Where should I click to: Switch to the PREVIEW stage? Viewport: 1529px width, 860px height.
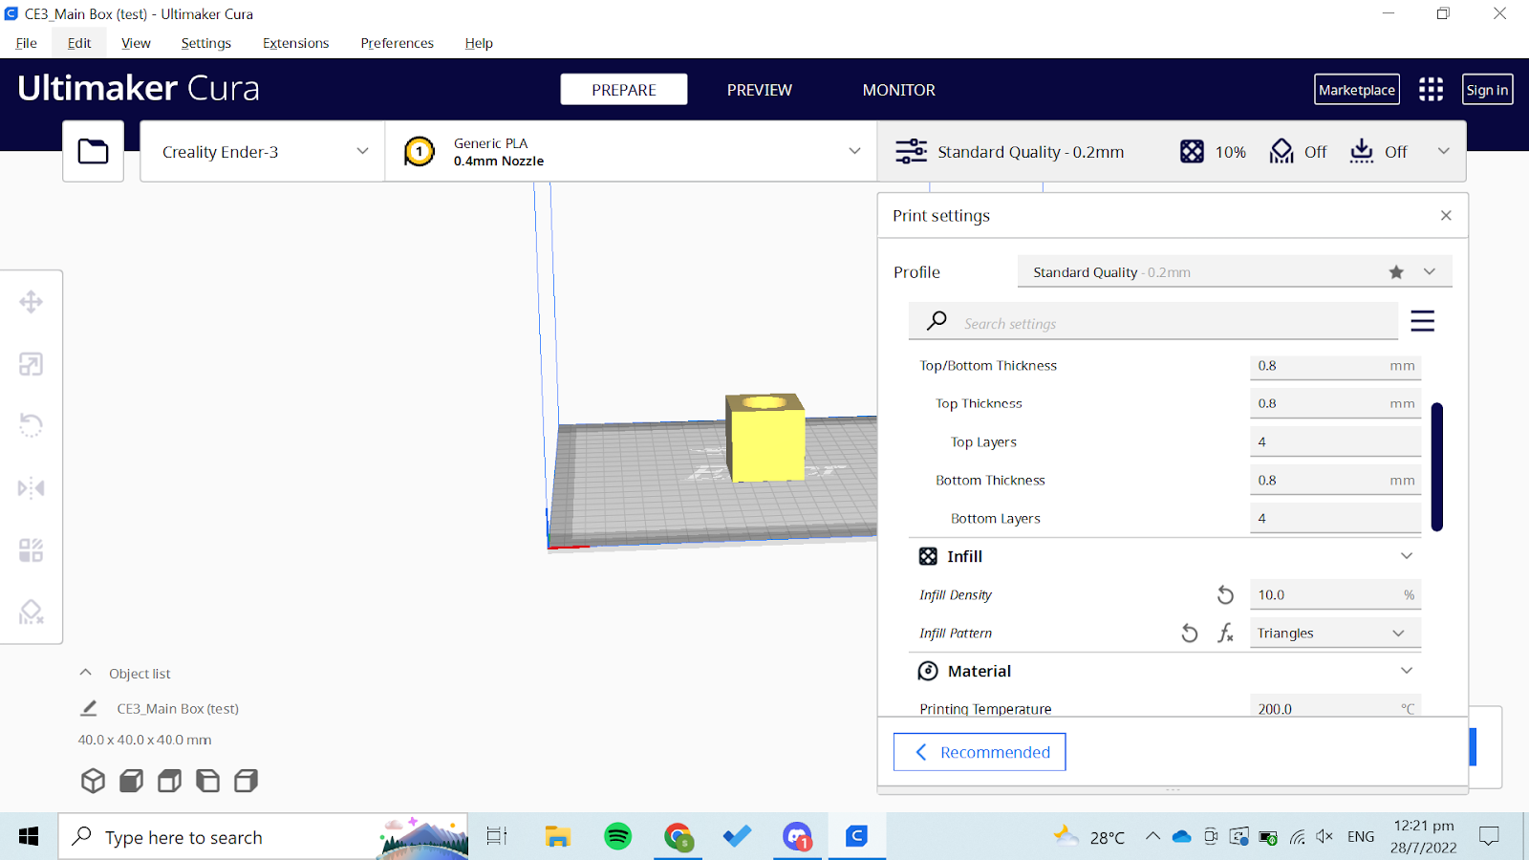point(760,90)
